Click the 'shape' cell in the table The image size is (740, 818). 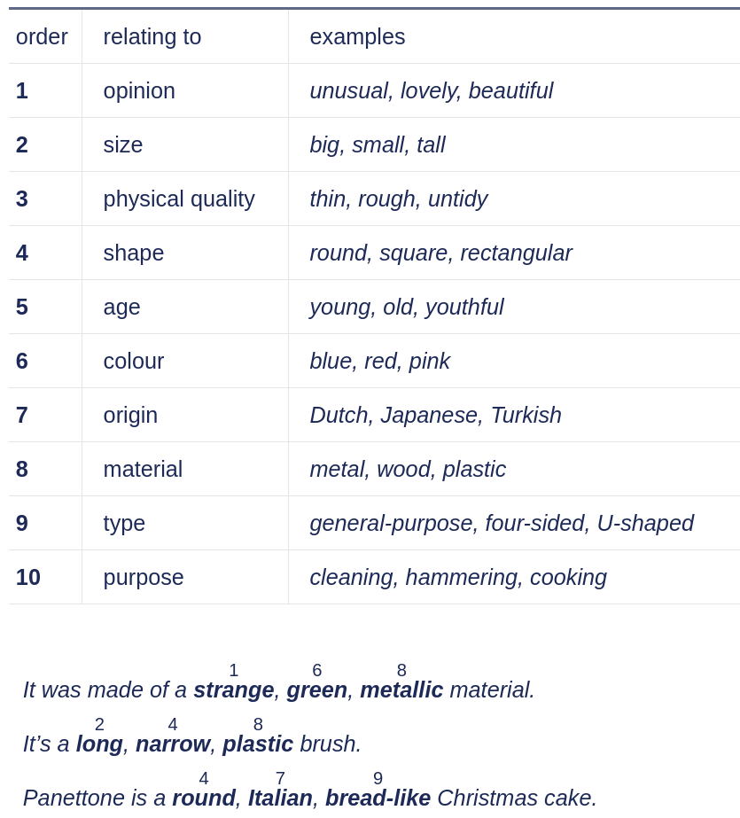coord(134,253)
